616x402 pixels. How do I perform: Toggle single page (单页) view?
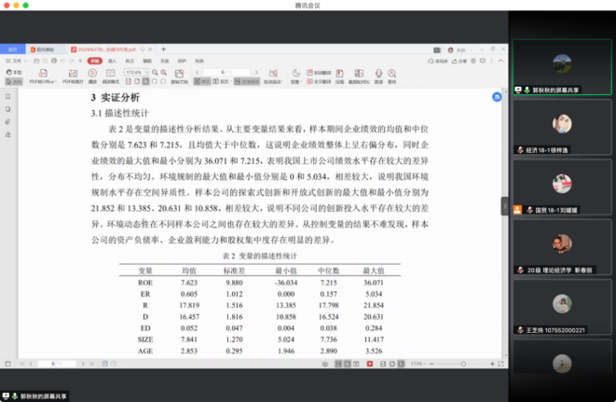(202, 81)
